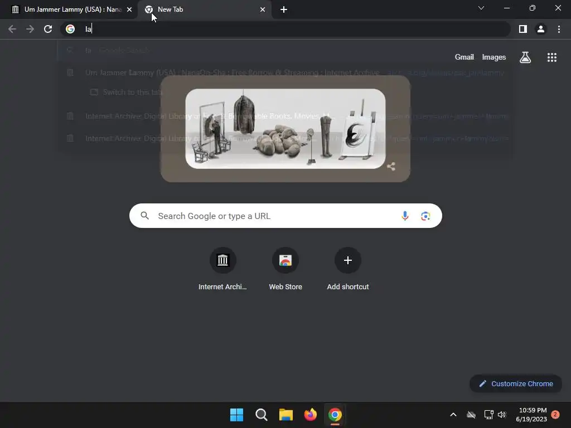Expand the tab search dropdown

coord(481,8)
